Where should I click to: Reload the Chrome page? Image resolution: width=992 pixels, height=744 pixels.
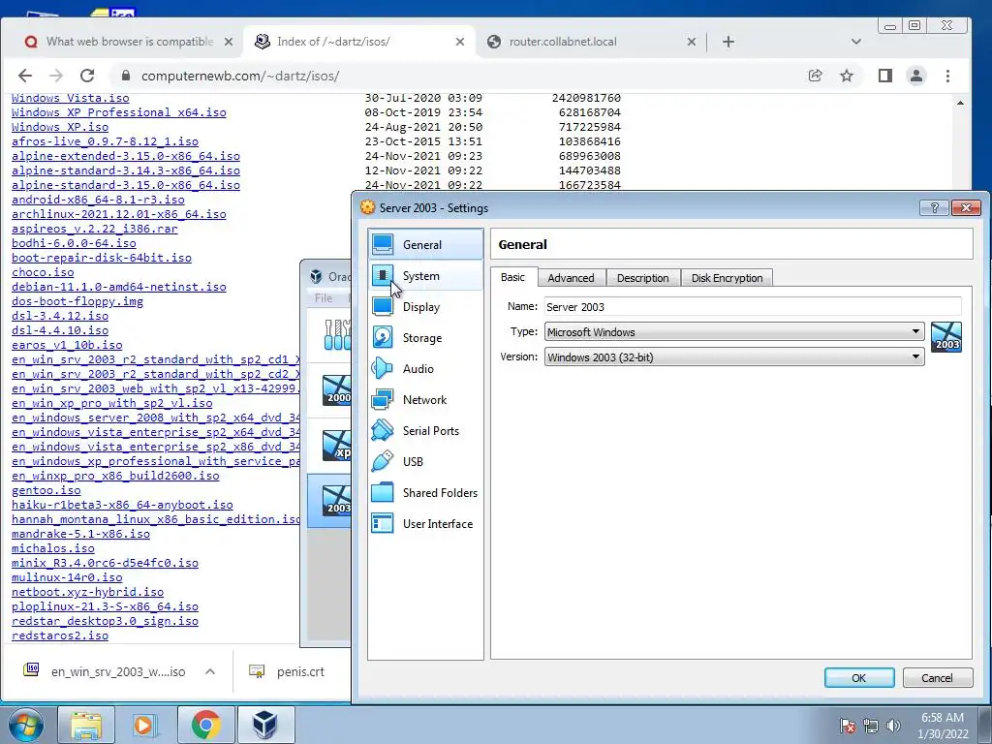87,76
